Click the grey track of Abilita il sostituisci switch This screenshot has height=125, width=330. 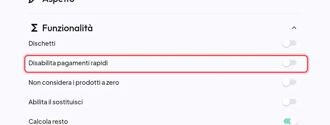point(293,102)
